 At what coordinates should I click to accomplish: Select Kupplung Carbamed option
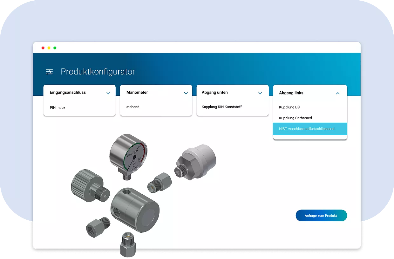(295, 118)
